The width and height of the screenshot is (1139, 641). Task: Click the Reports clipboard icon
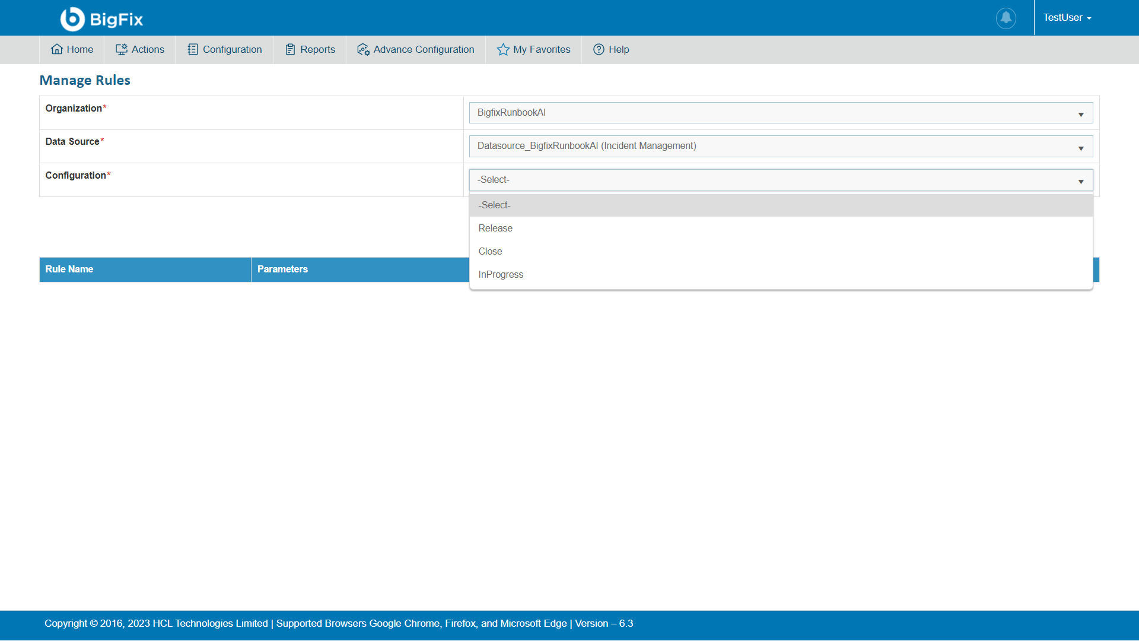[x=290, y=49]
